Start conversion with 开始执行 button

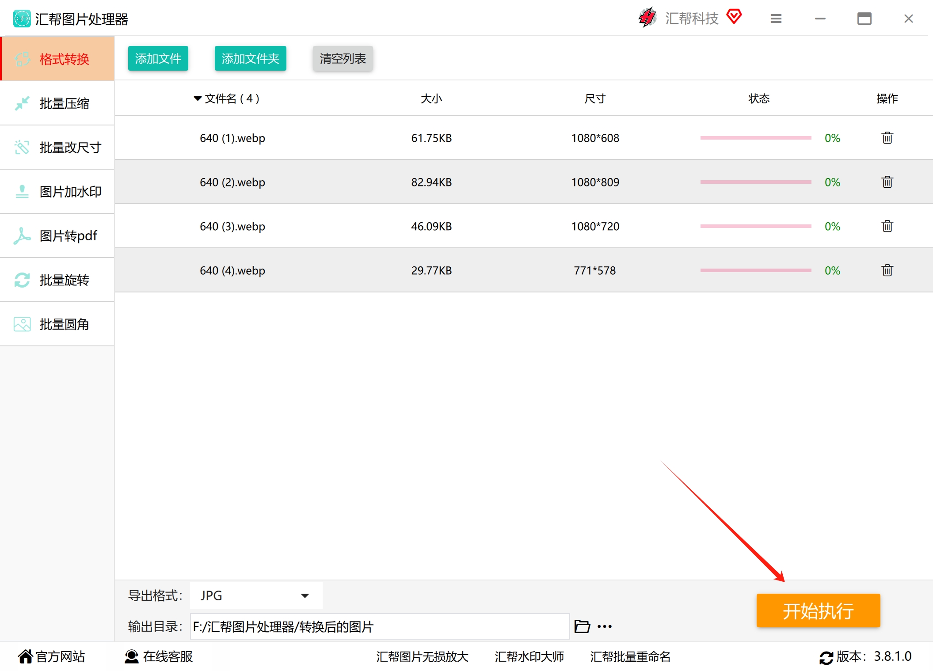(x=818, y=610)
